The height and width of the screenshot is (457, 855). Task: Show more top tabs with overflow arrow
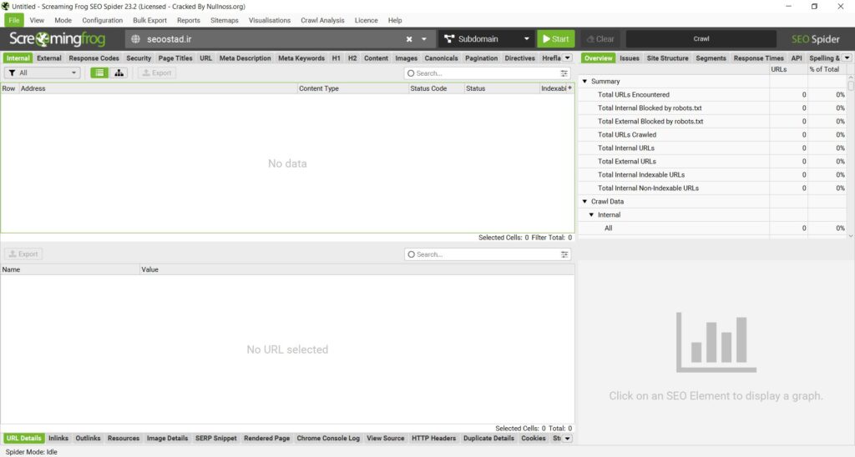coord(567,58)
